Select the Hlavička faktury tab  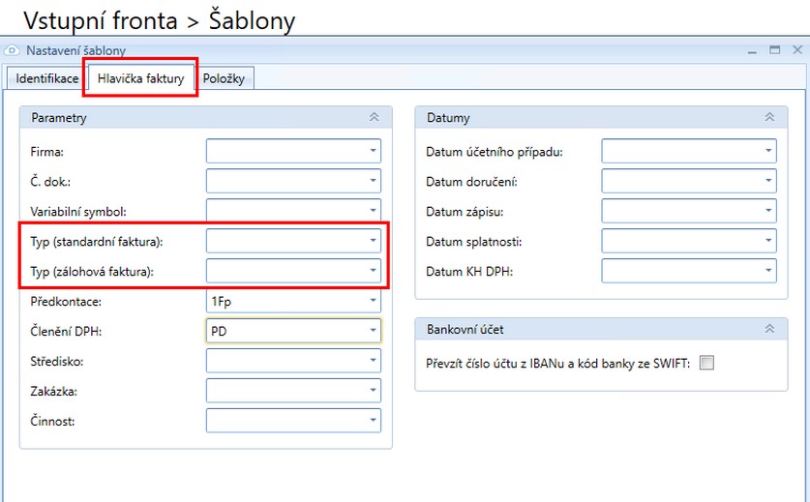(x=140, y=78)
